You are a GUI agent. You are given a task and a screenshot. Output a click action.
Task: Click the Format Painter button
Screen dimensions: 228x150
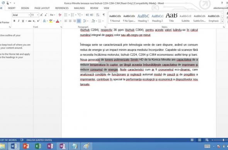pyautogui.click(x=5, y=22)
